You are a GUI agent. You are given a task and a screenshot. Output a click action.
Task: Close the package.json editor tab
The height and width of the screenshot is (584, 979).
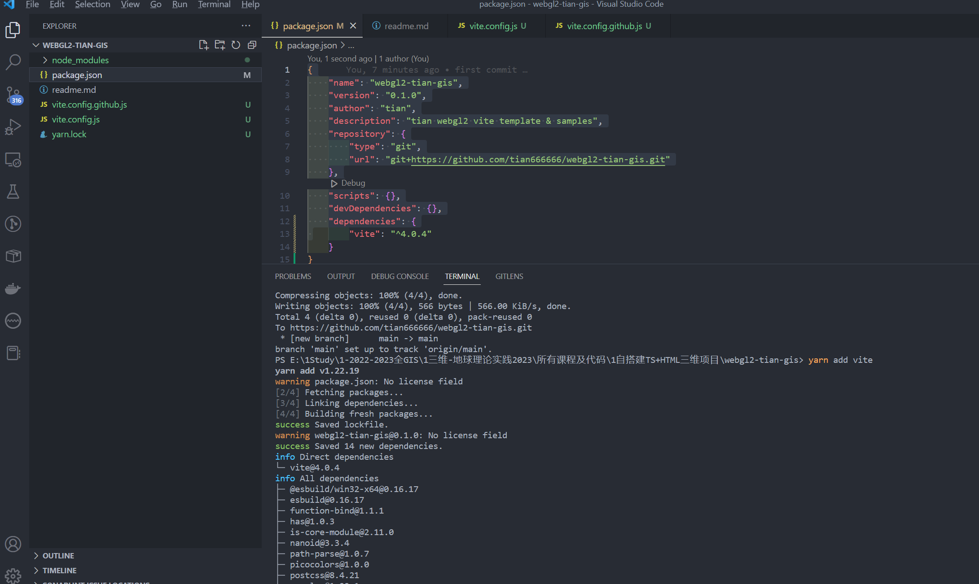pos(353,26)
